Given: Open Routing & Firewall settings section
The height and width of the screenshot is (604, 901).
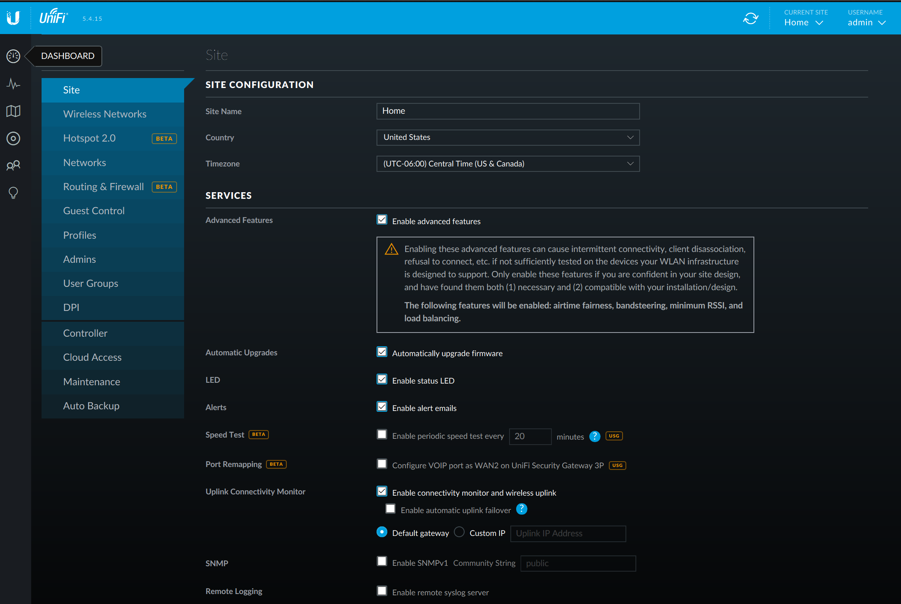Looking at the screenshot, I should pyautogui.click(x=103, y=187).
